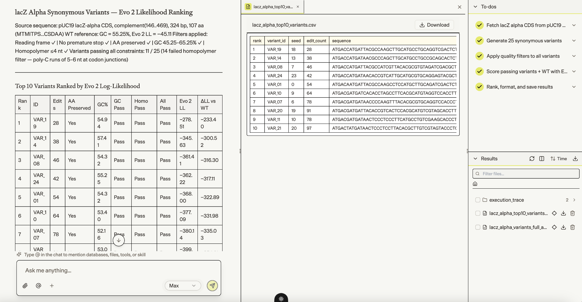Click lacz_alpha_top10_variants.csv filename title
This screenshot has height=302, width=582.
[284, 25]
